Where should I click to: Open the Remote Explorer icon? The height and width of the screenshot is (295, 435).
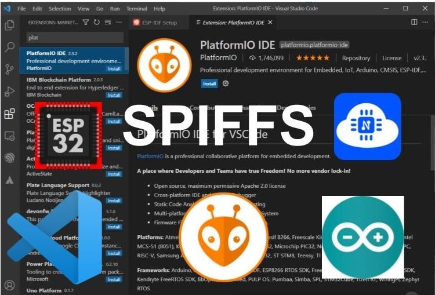pyautogui.click(x=10, y=136)
